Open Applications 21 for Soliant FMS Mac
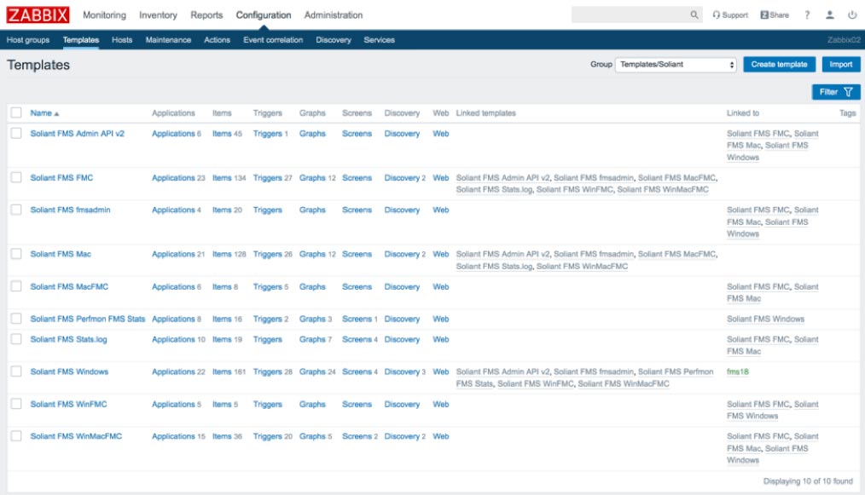The height and width of the screenshot is (495, 865). click(173, 254)
